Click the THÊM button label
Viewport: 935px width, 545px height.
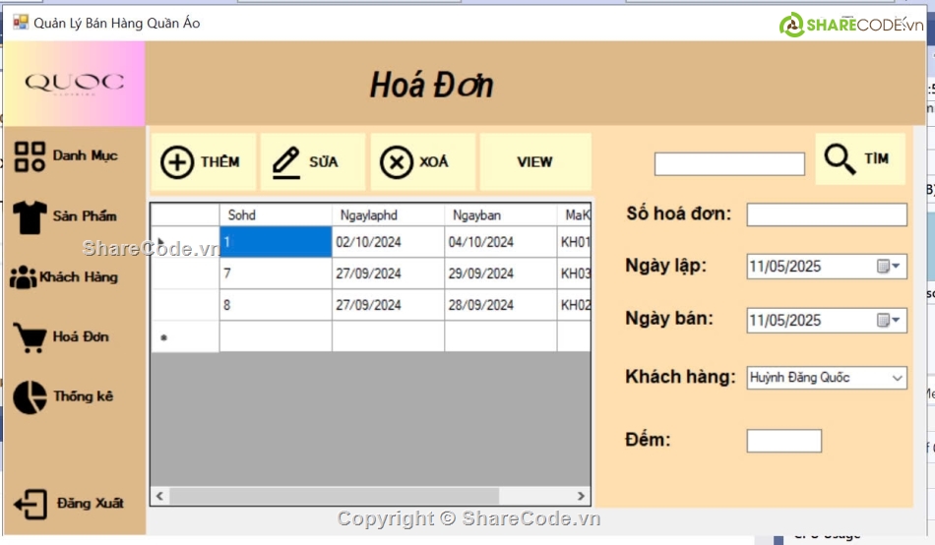pos(220,162)
